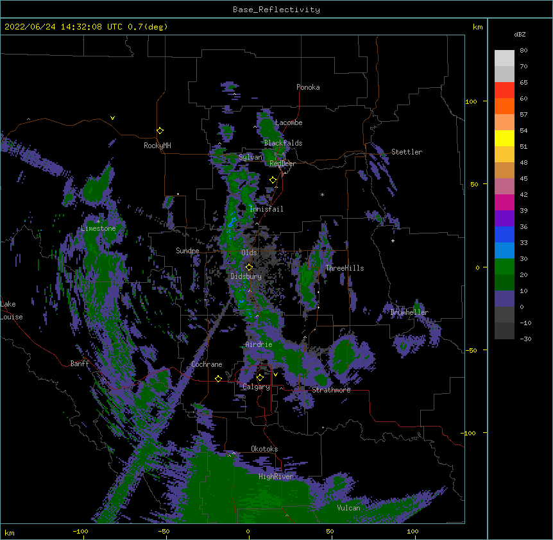Select the pale white 70-80 dBZ legend swatch
553x540 pixels.
pyautogui.click(x=504, y=58)
